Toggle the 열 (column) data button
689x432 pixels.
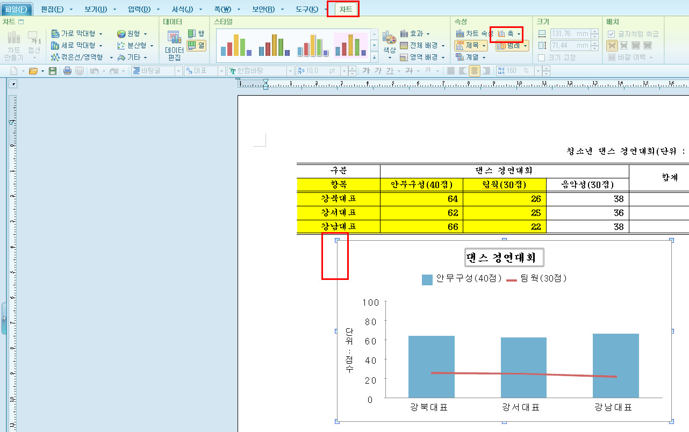pos(196,46)
